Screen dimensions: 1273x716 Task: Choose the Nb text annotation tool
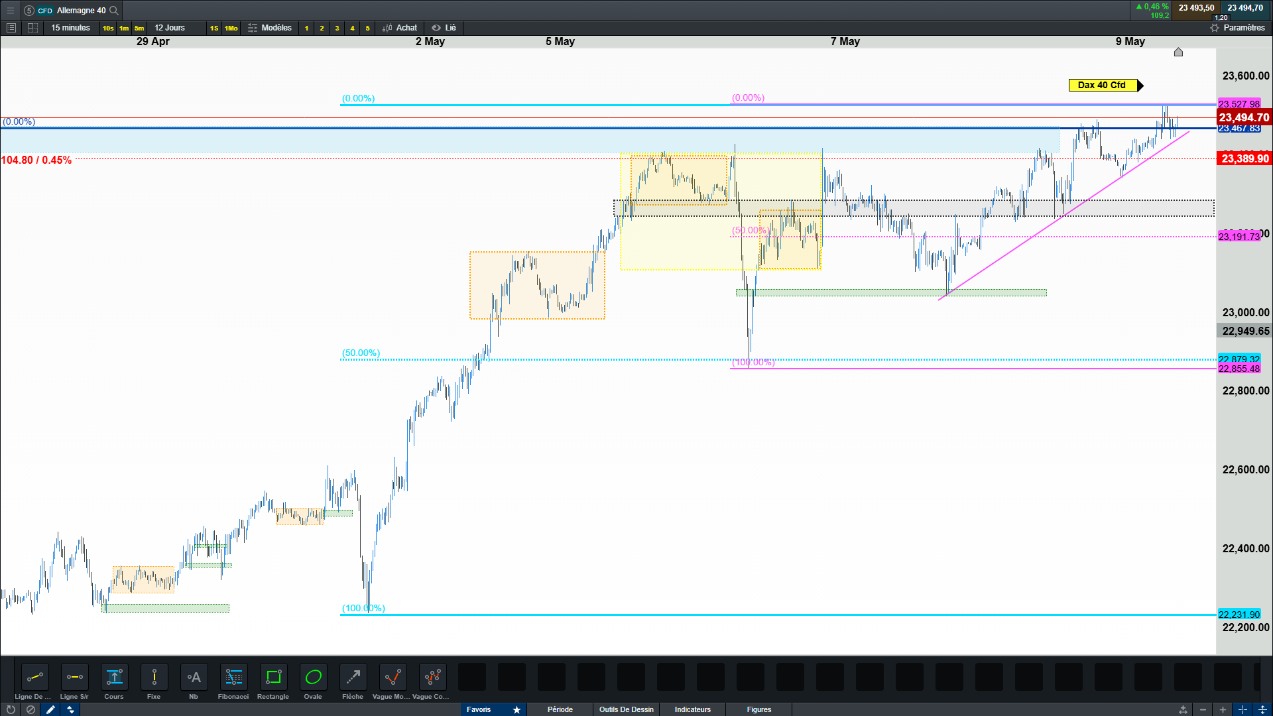click(194, 678)
